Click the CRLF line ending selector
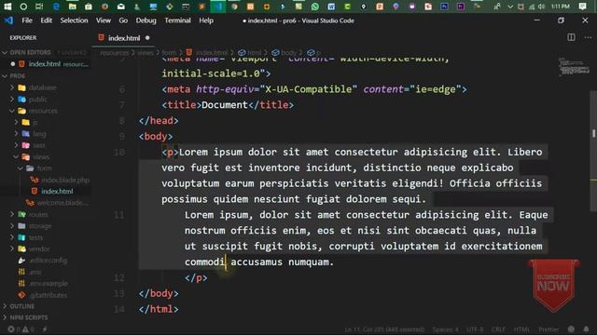 (498, 329)
